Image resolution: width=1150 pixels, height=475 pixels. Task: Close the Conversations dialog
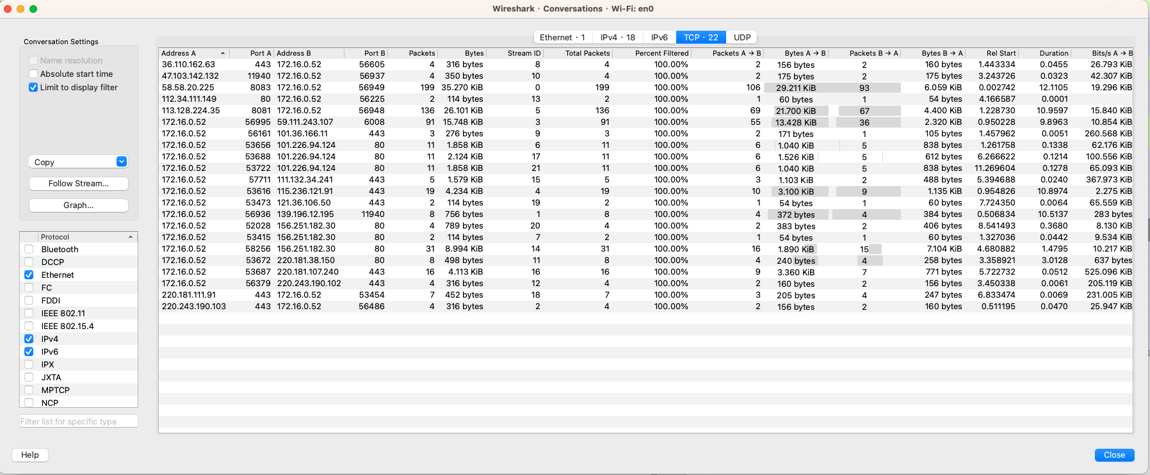(1114, 455)
